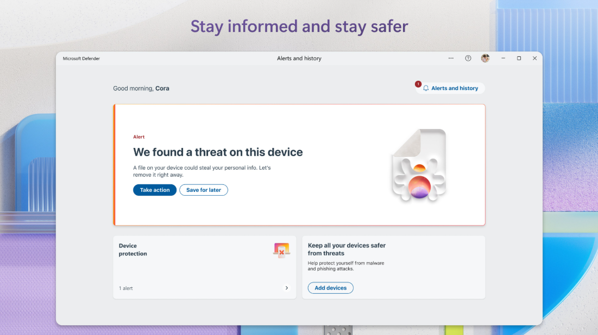Image resolution: width=598 pixels, height=335 pixels.
Task: Click the red 'Alert' label
Action: click(139, 137)
